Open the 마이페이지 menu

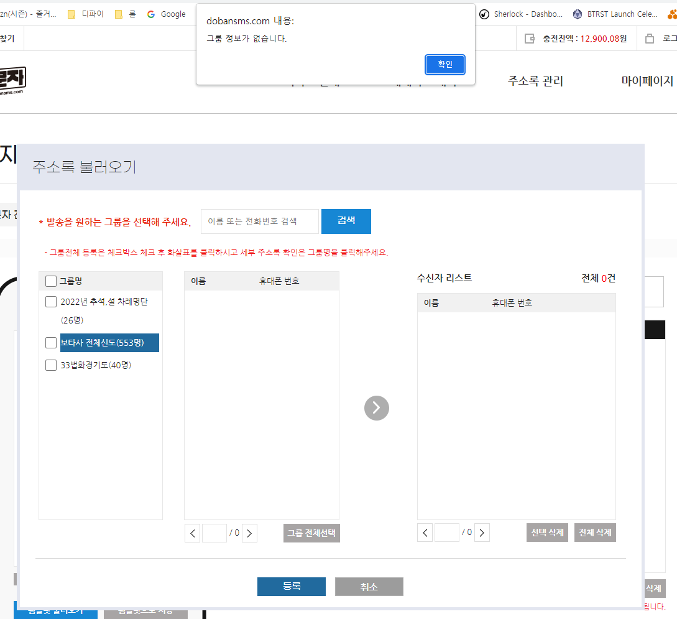point(647,81)
